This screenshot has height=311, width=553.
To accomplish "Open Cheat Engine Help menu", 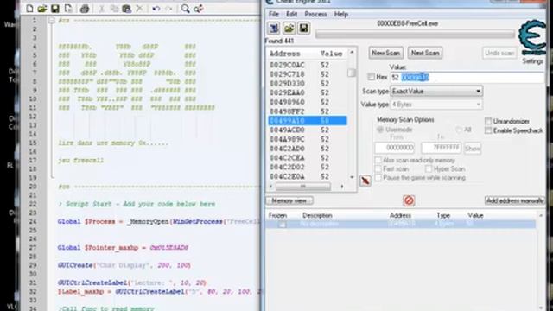I will (x=341, y=15).
